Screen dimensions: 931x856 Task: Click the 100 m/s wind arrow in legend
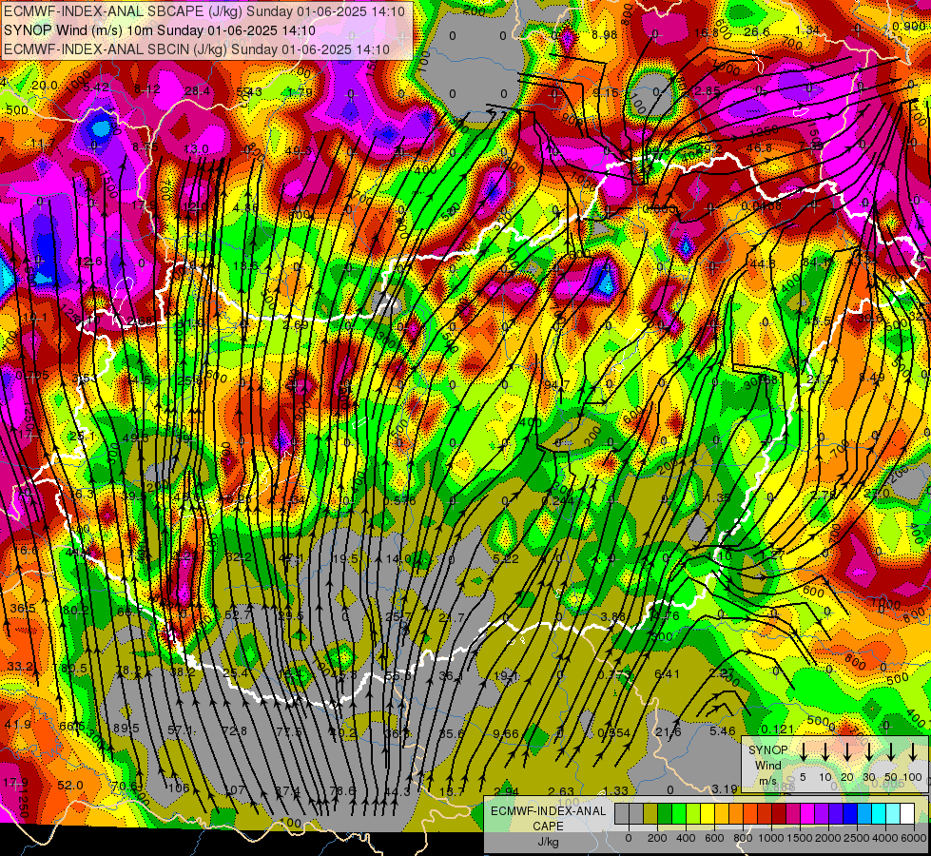(x=913, y=752)
